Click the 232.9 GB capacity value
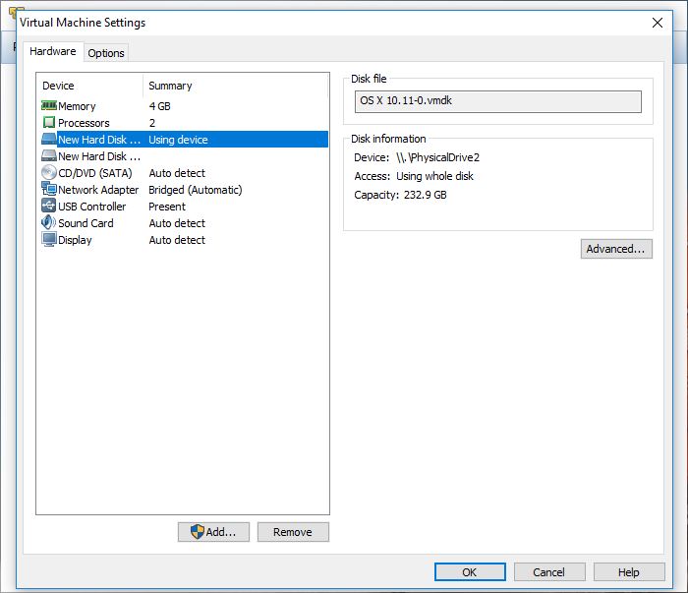 (426, 195)
